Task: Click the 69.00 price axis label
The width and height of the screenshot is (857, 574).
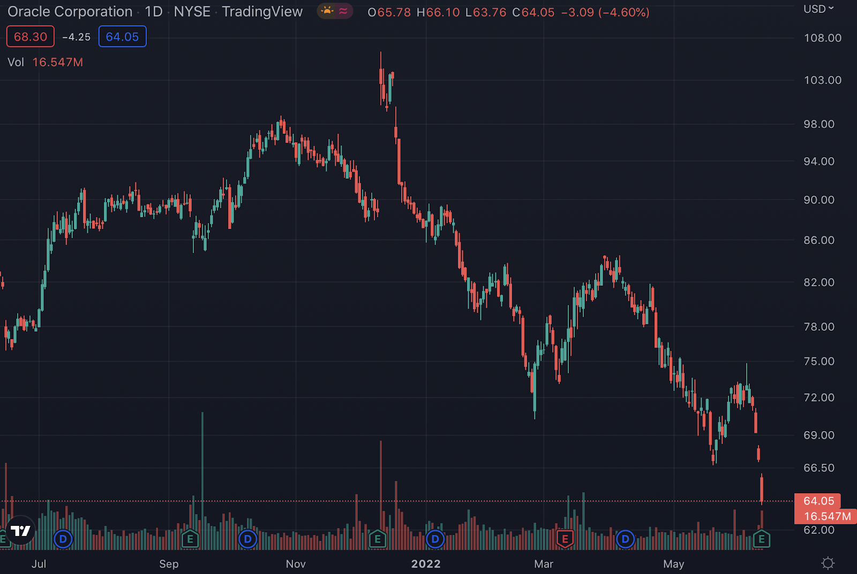Action: tap(819, 435)
